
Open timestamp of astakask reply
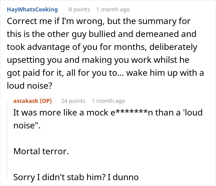point(108,101)
